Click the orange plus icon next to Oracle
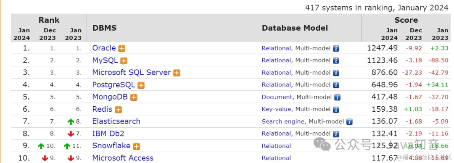The width and height of the screenshot is (454, 163). pos(122,49)
